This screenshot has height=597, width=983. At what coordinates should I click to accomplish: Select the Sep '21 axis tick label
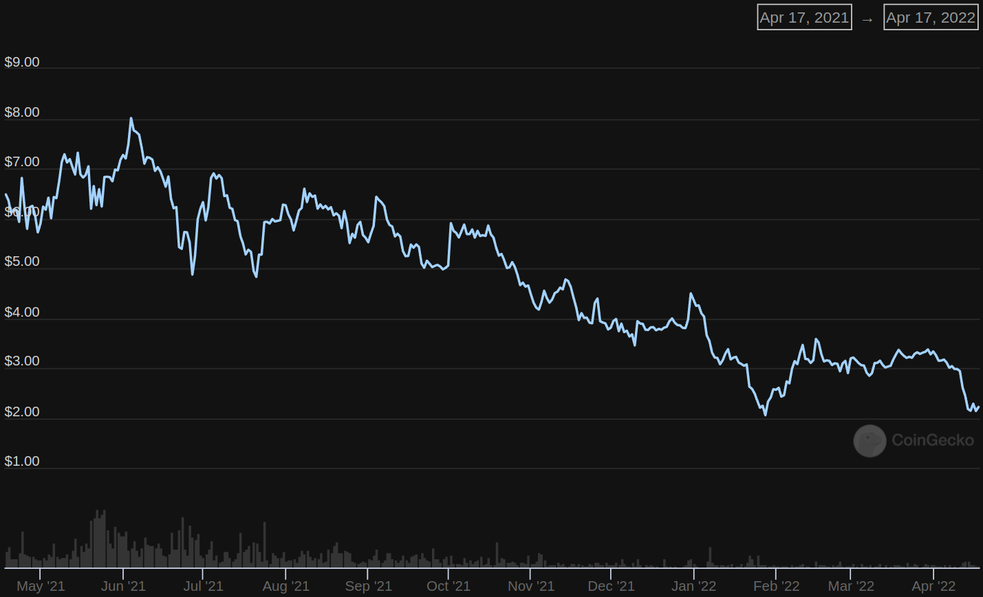click(x=368, y=586)
